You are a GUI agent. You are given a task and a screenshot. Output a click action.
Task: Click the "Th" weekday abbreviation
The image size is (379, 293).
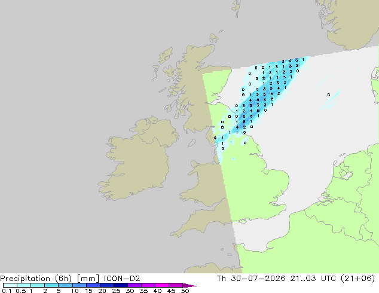pos(221,279)
